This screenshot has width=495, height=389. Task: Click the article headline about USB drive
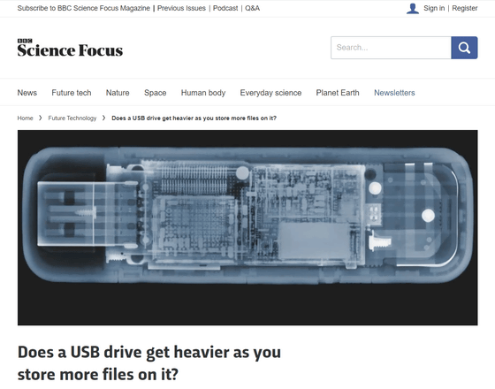149,363
